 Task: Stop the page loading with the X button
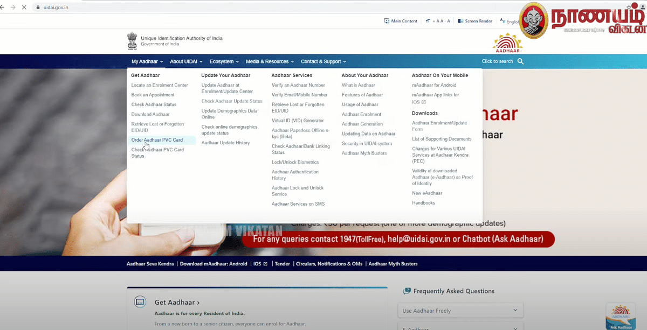click(24, 8)
